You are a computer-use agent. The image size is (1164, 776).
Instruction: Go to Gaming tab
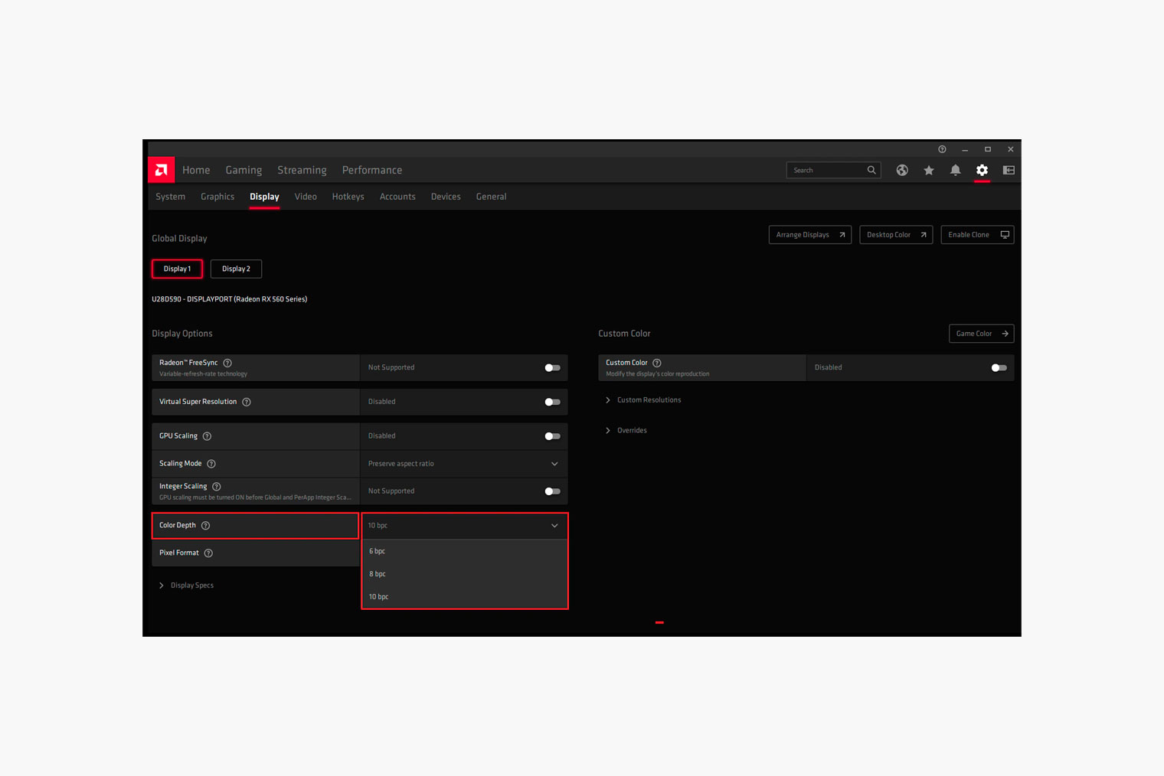(244, 170)
